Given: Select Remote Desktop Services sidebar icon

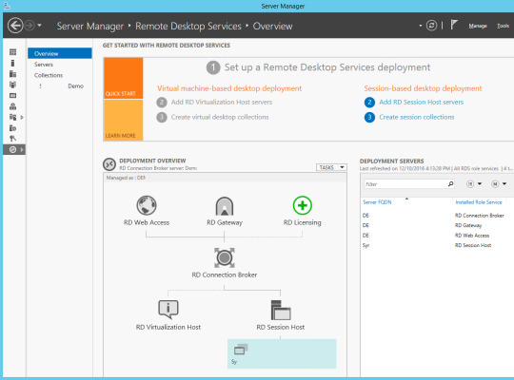Looking at the screenshot, I should (x=12, y=149).
